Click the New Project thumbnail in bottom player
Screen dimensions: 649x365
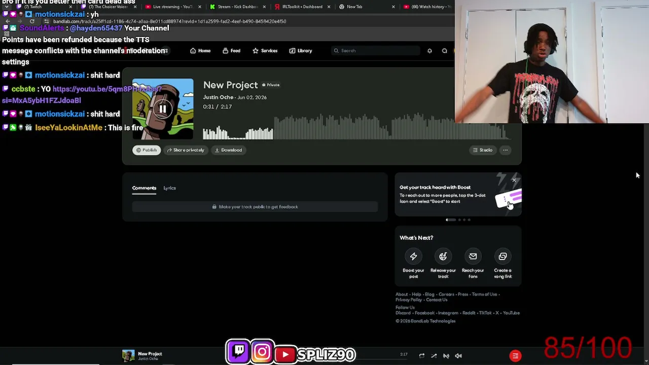tap(128, 356)
